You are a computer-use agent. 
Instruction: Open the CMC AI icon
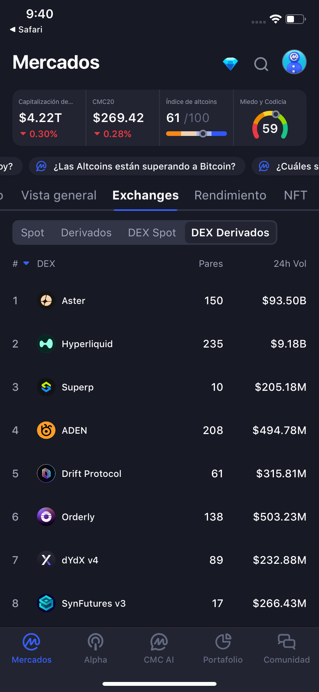[x=159, y=642]
